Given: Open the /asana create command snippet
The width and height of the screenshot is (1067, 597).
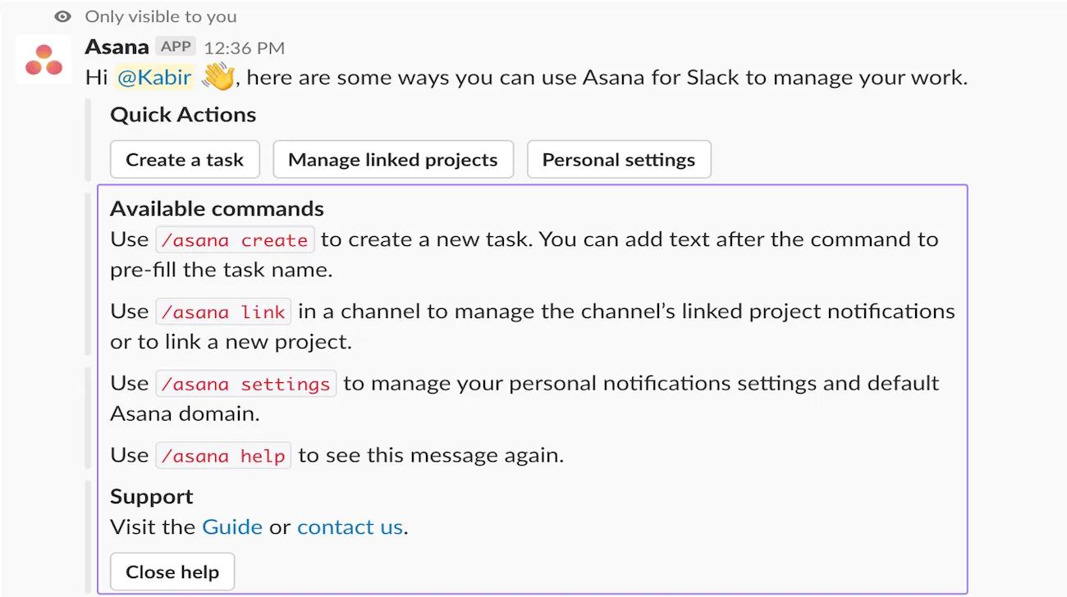Looking at the screenshot, I should point(236,239).
